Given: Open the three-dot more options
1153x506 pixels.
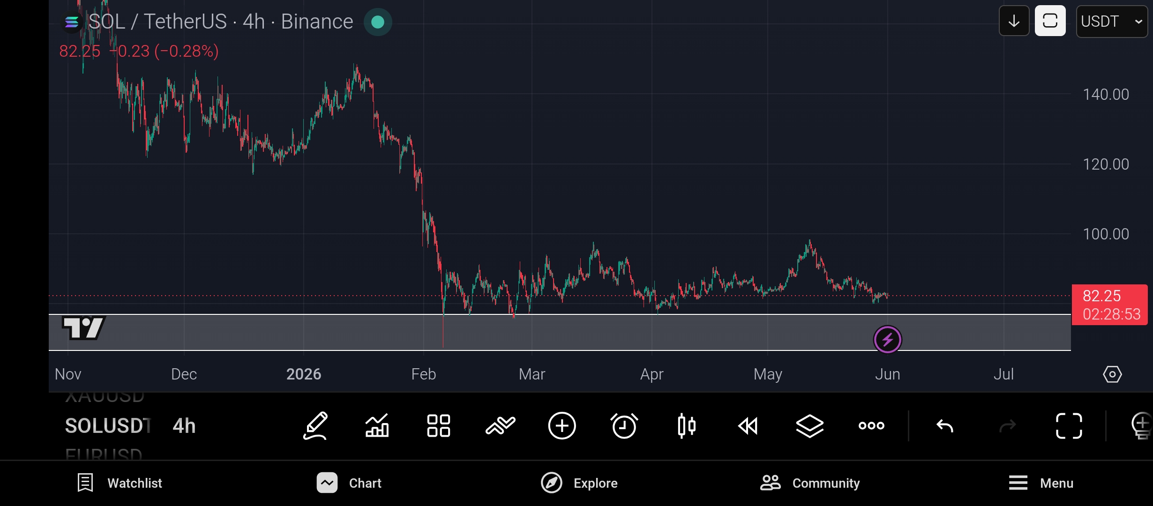Looking at the screenshot, I should click(x=871, y=426).
